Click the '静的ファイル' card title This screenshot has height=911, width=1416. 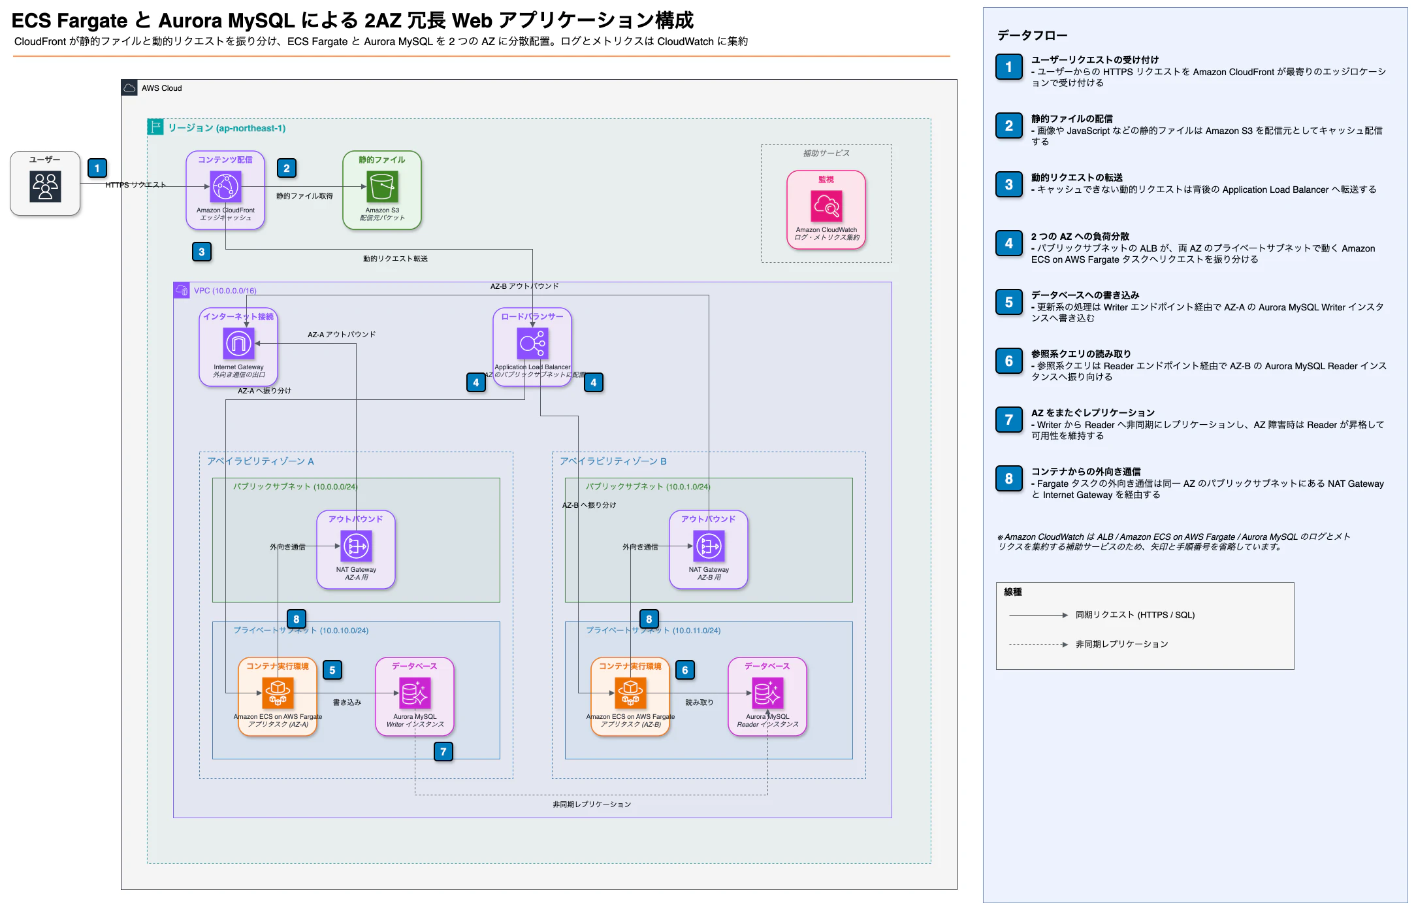382,159
